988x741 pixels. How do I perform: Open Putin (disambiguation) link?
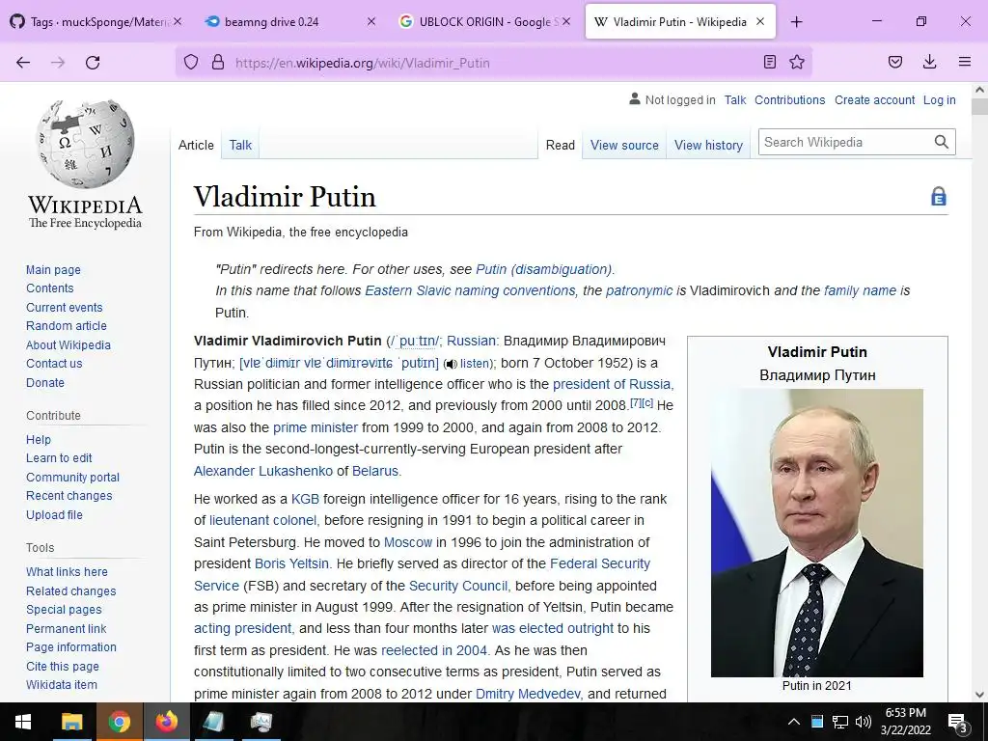(543, 269)
